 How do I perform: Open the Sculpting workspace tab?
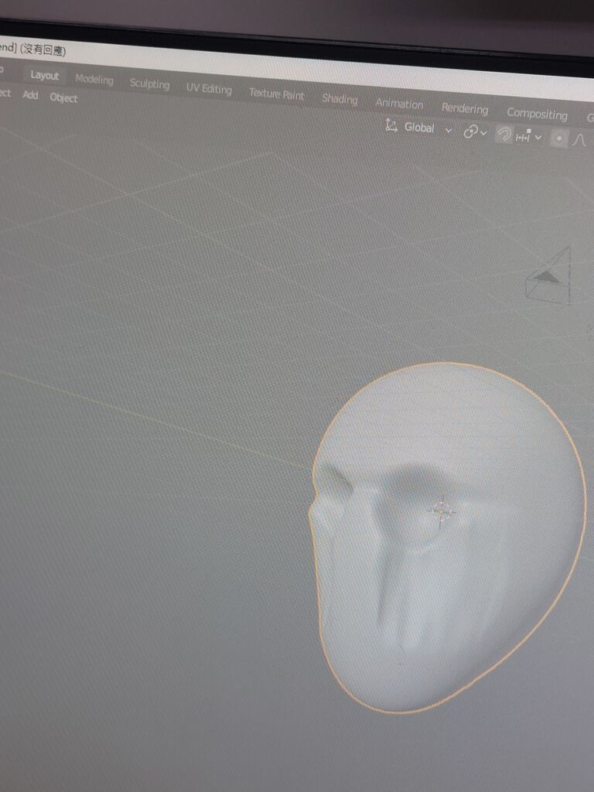click(149, 84)
